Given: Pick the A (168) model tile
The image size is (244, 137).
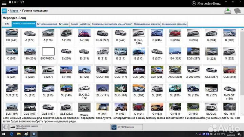Looking at the screenshot, I should (x=84, y=37).
